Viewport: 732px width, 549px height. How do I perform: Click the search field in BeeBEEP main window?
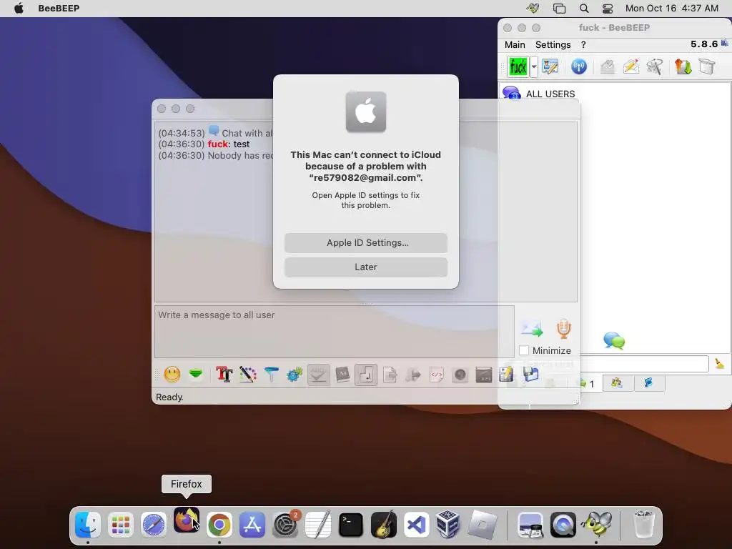coord(644,364)
